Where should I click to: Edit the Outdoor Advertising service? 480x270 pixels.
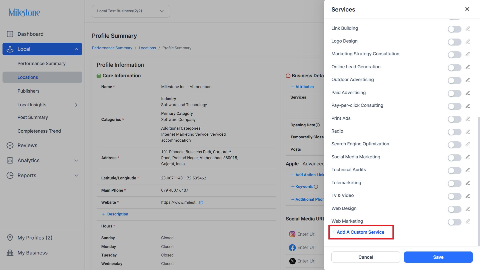coord(467,80)
